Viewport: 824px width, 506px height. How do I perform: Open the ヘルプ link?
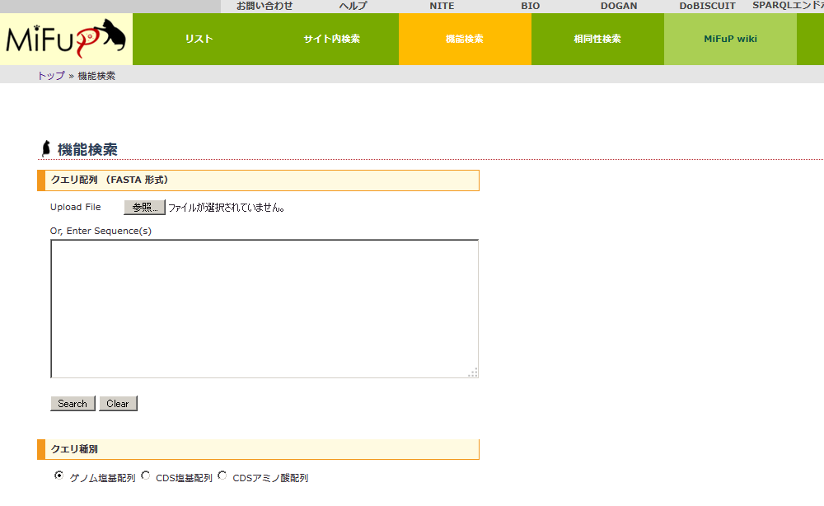[353, 6]
